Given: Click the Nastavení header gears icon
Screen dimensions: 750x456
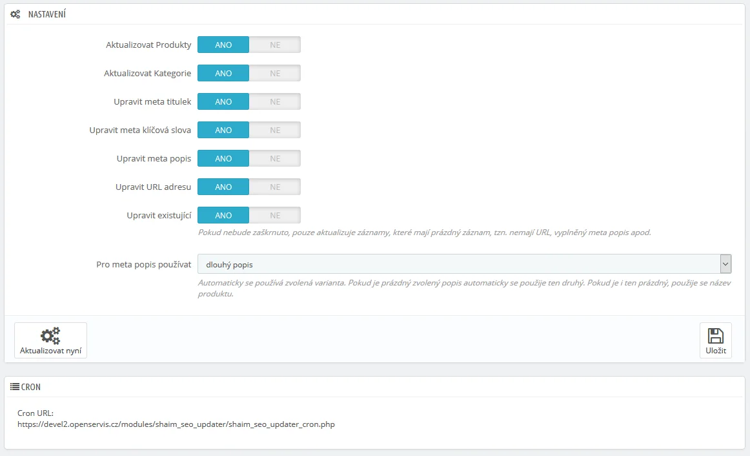Looking at the screenshot, I should tap(15, 14).
